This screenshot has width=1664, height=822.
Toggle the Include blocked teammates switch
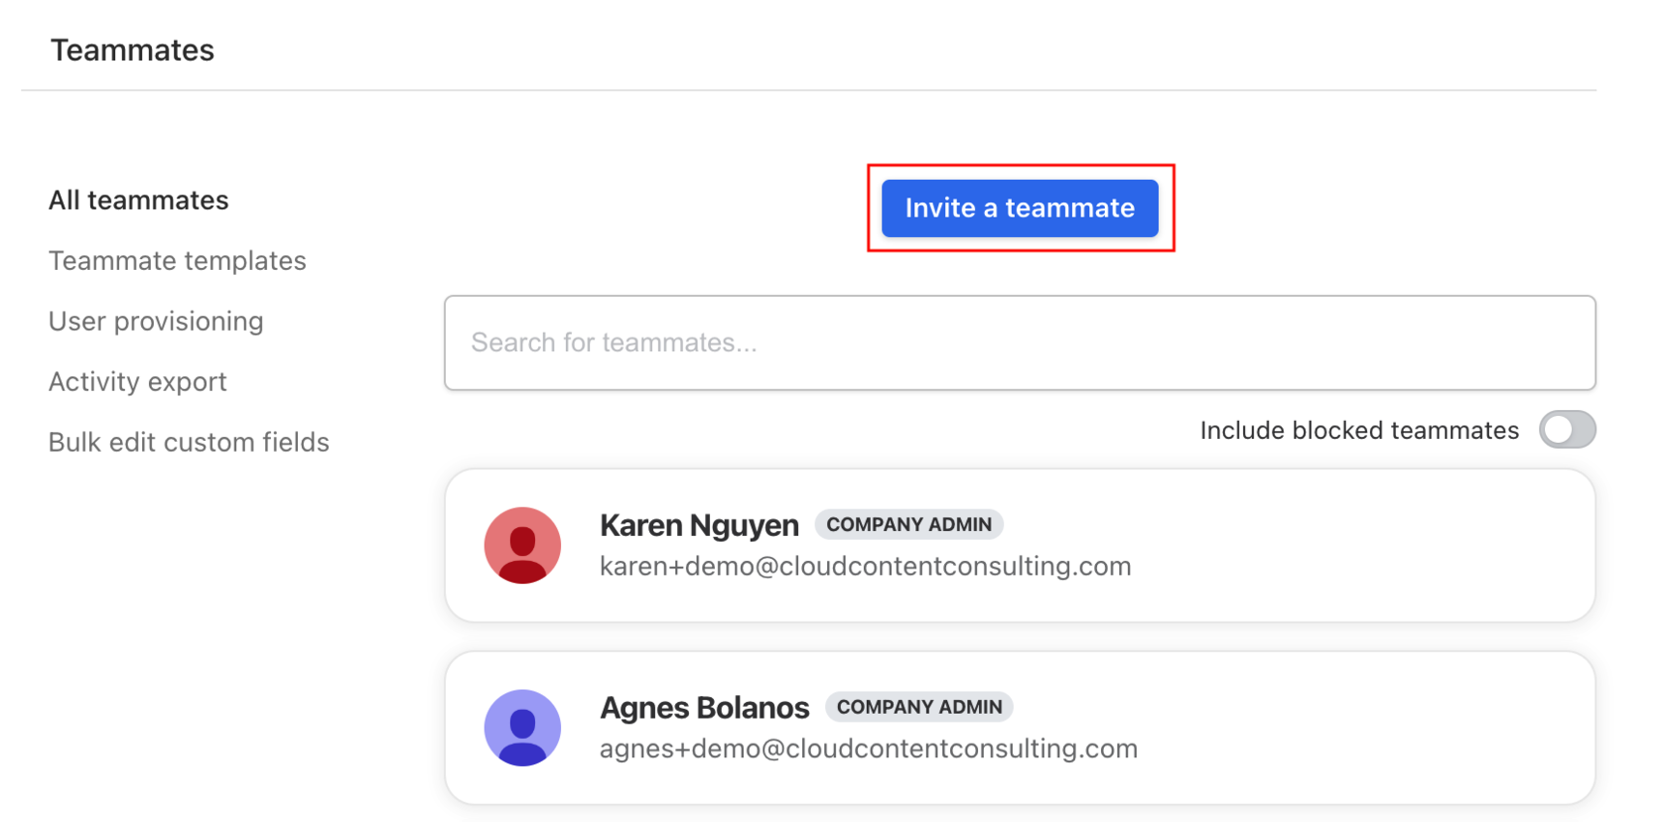pyautogui.click(x=1567, y=429)
